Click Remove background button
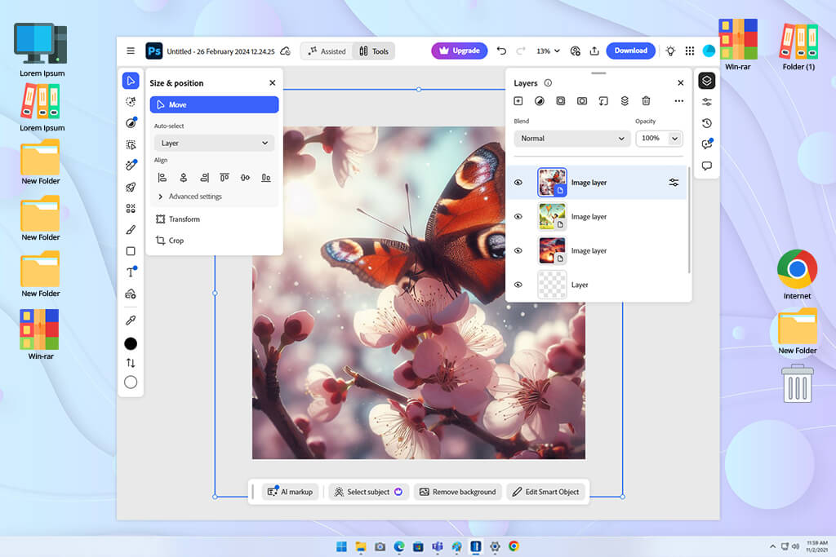The height and width of the screenshot is (557, 836). [x=458, y=492]
